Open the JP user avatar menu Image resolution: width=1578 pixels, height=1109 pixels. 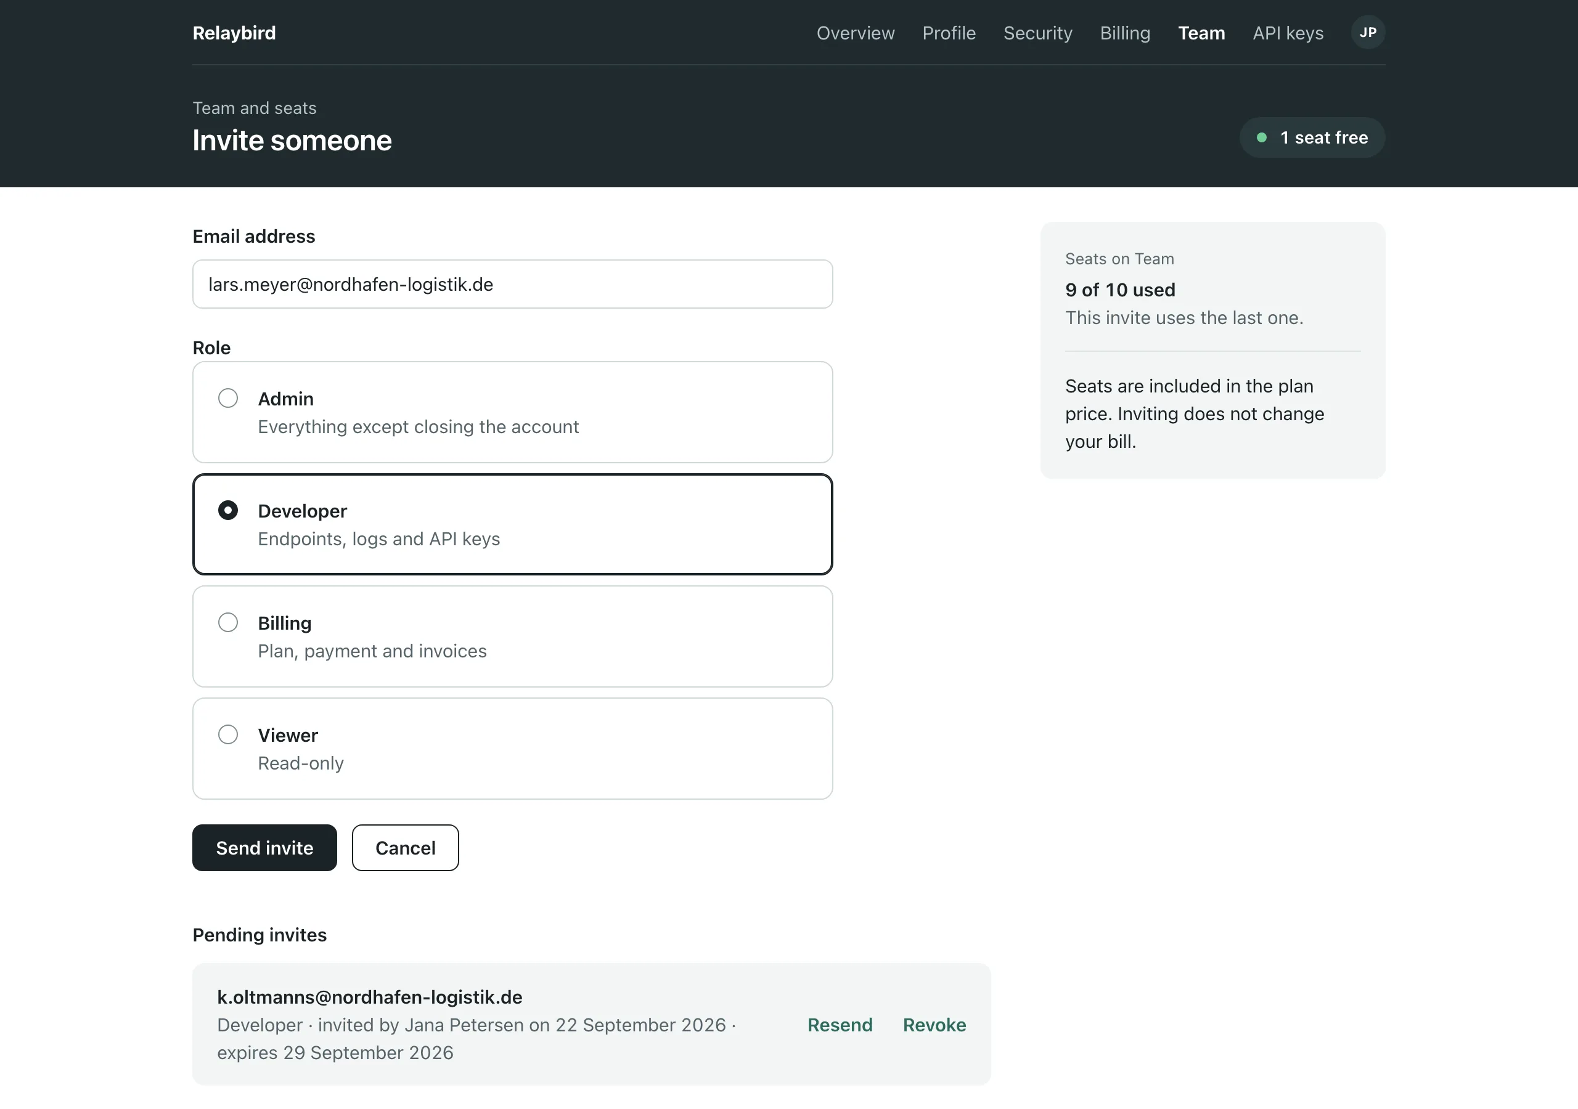coord(1368,32)
